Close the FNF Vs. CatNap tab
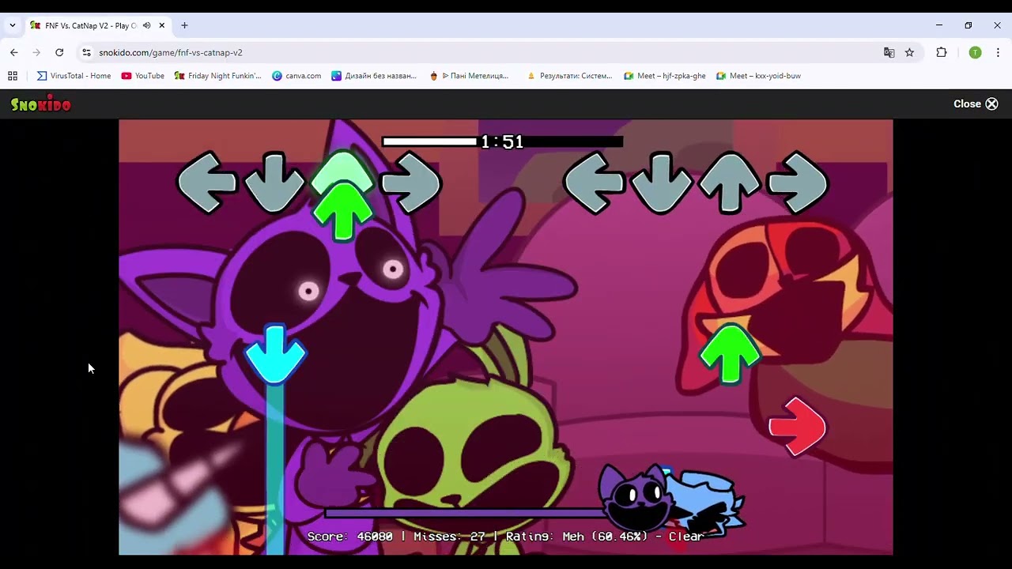1012x569 pixels. point(162,25)
